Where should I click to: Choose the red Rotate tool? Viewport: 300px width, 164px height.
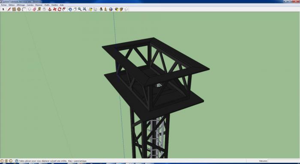point(60,9)
